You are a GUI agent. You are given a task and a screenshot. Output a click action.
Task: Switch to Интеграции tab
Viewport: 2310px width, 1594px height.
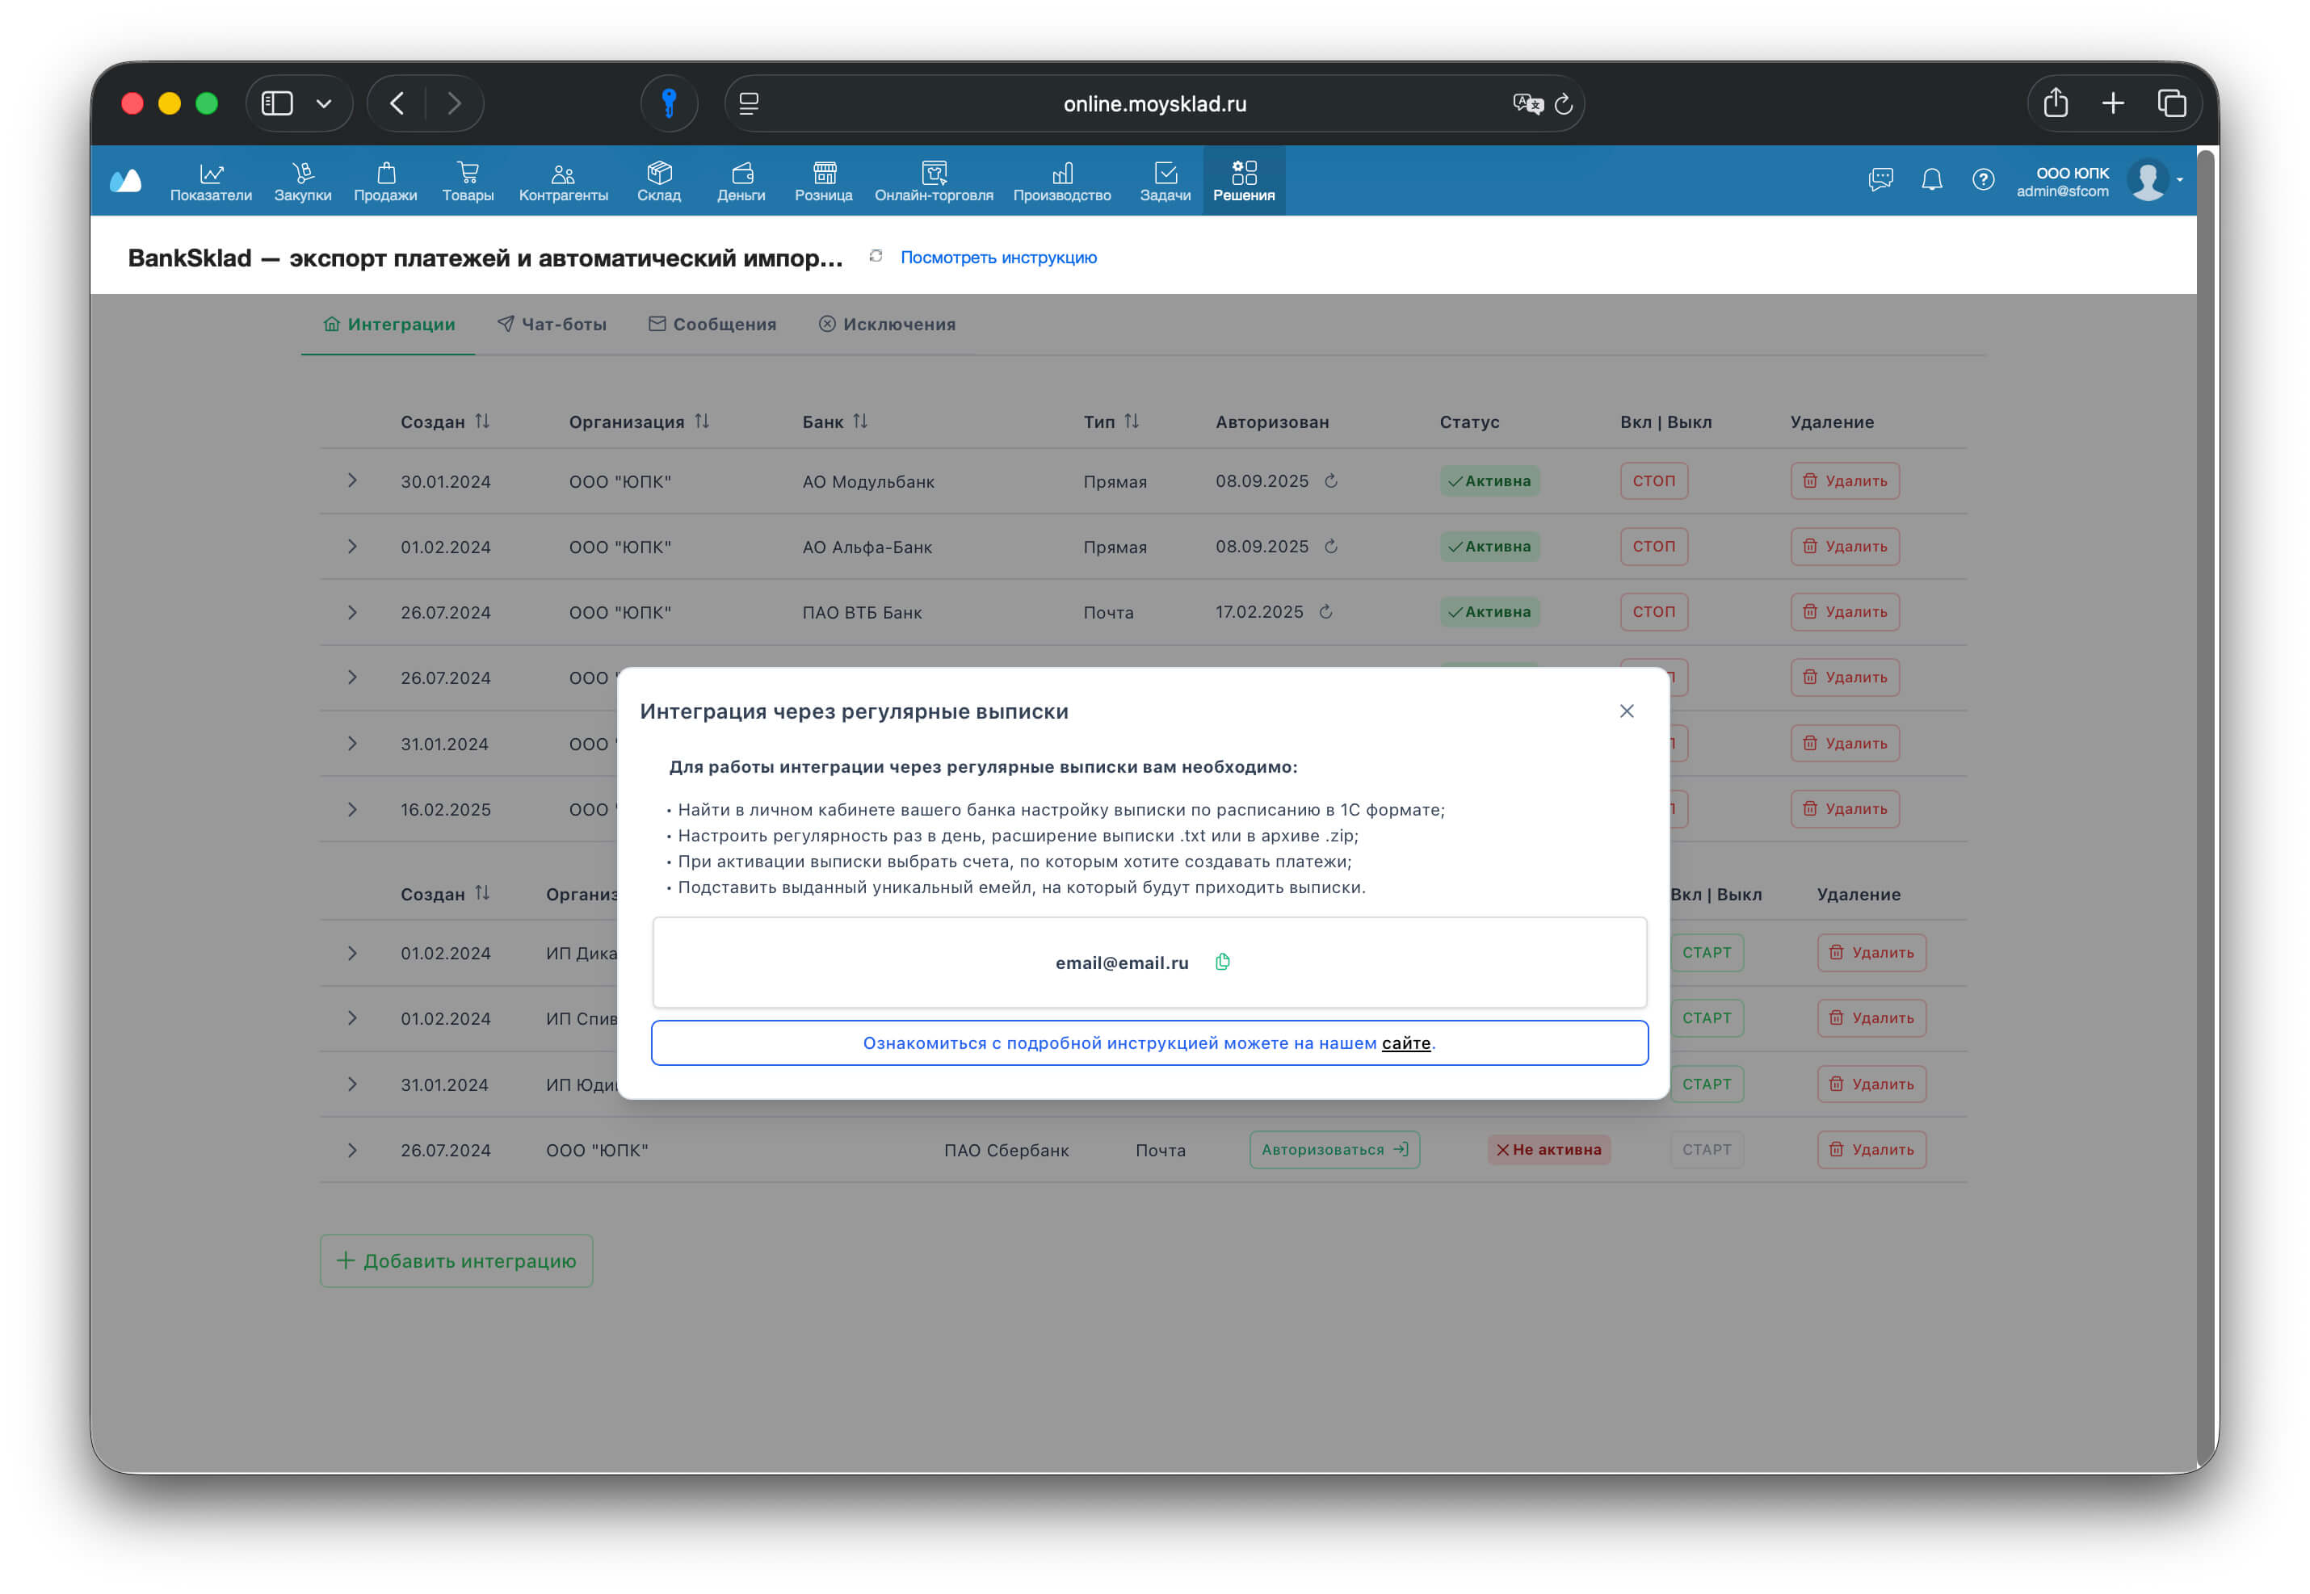coord(388,325)
